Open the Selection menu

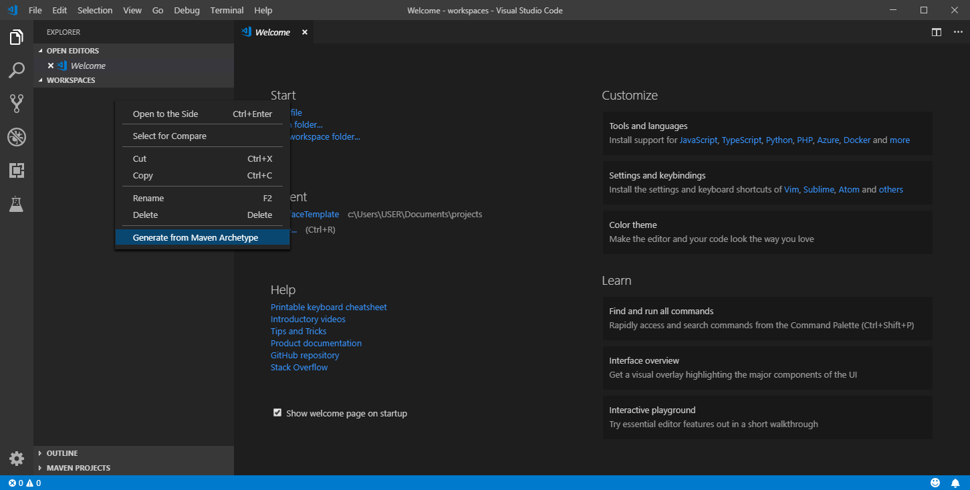click(x=95, y=10)
